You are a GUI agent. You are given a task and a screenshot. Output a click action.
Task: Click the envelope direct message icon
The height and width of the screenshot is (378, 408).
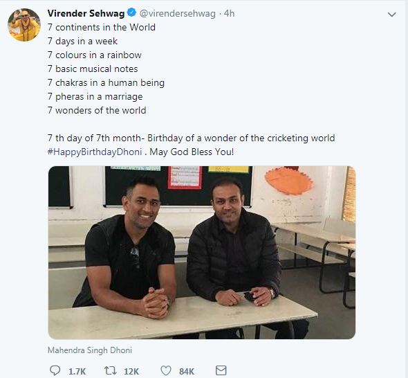click(x=221, y=370)
